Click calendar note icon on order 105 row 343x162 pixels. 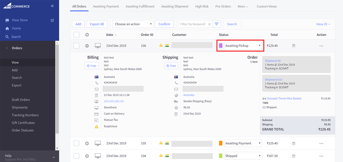(293, 143)
